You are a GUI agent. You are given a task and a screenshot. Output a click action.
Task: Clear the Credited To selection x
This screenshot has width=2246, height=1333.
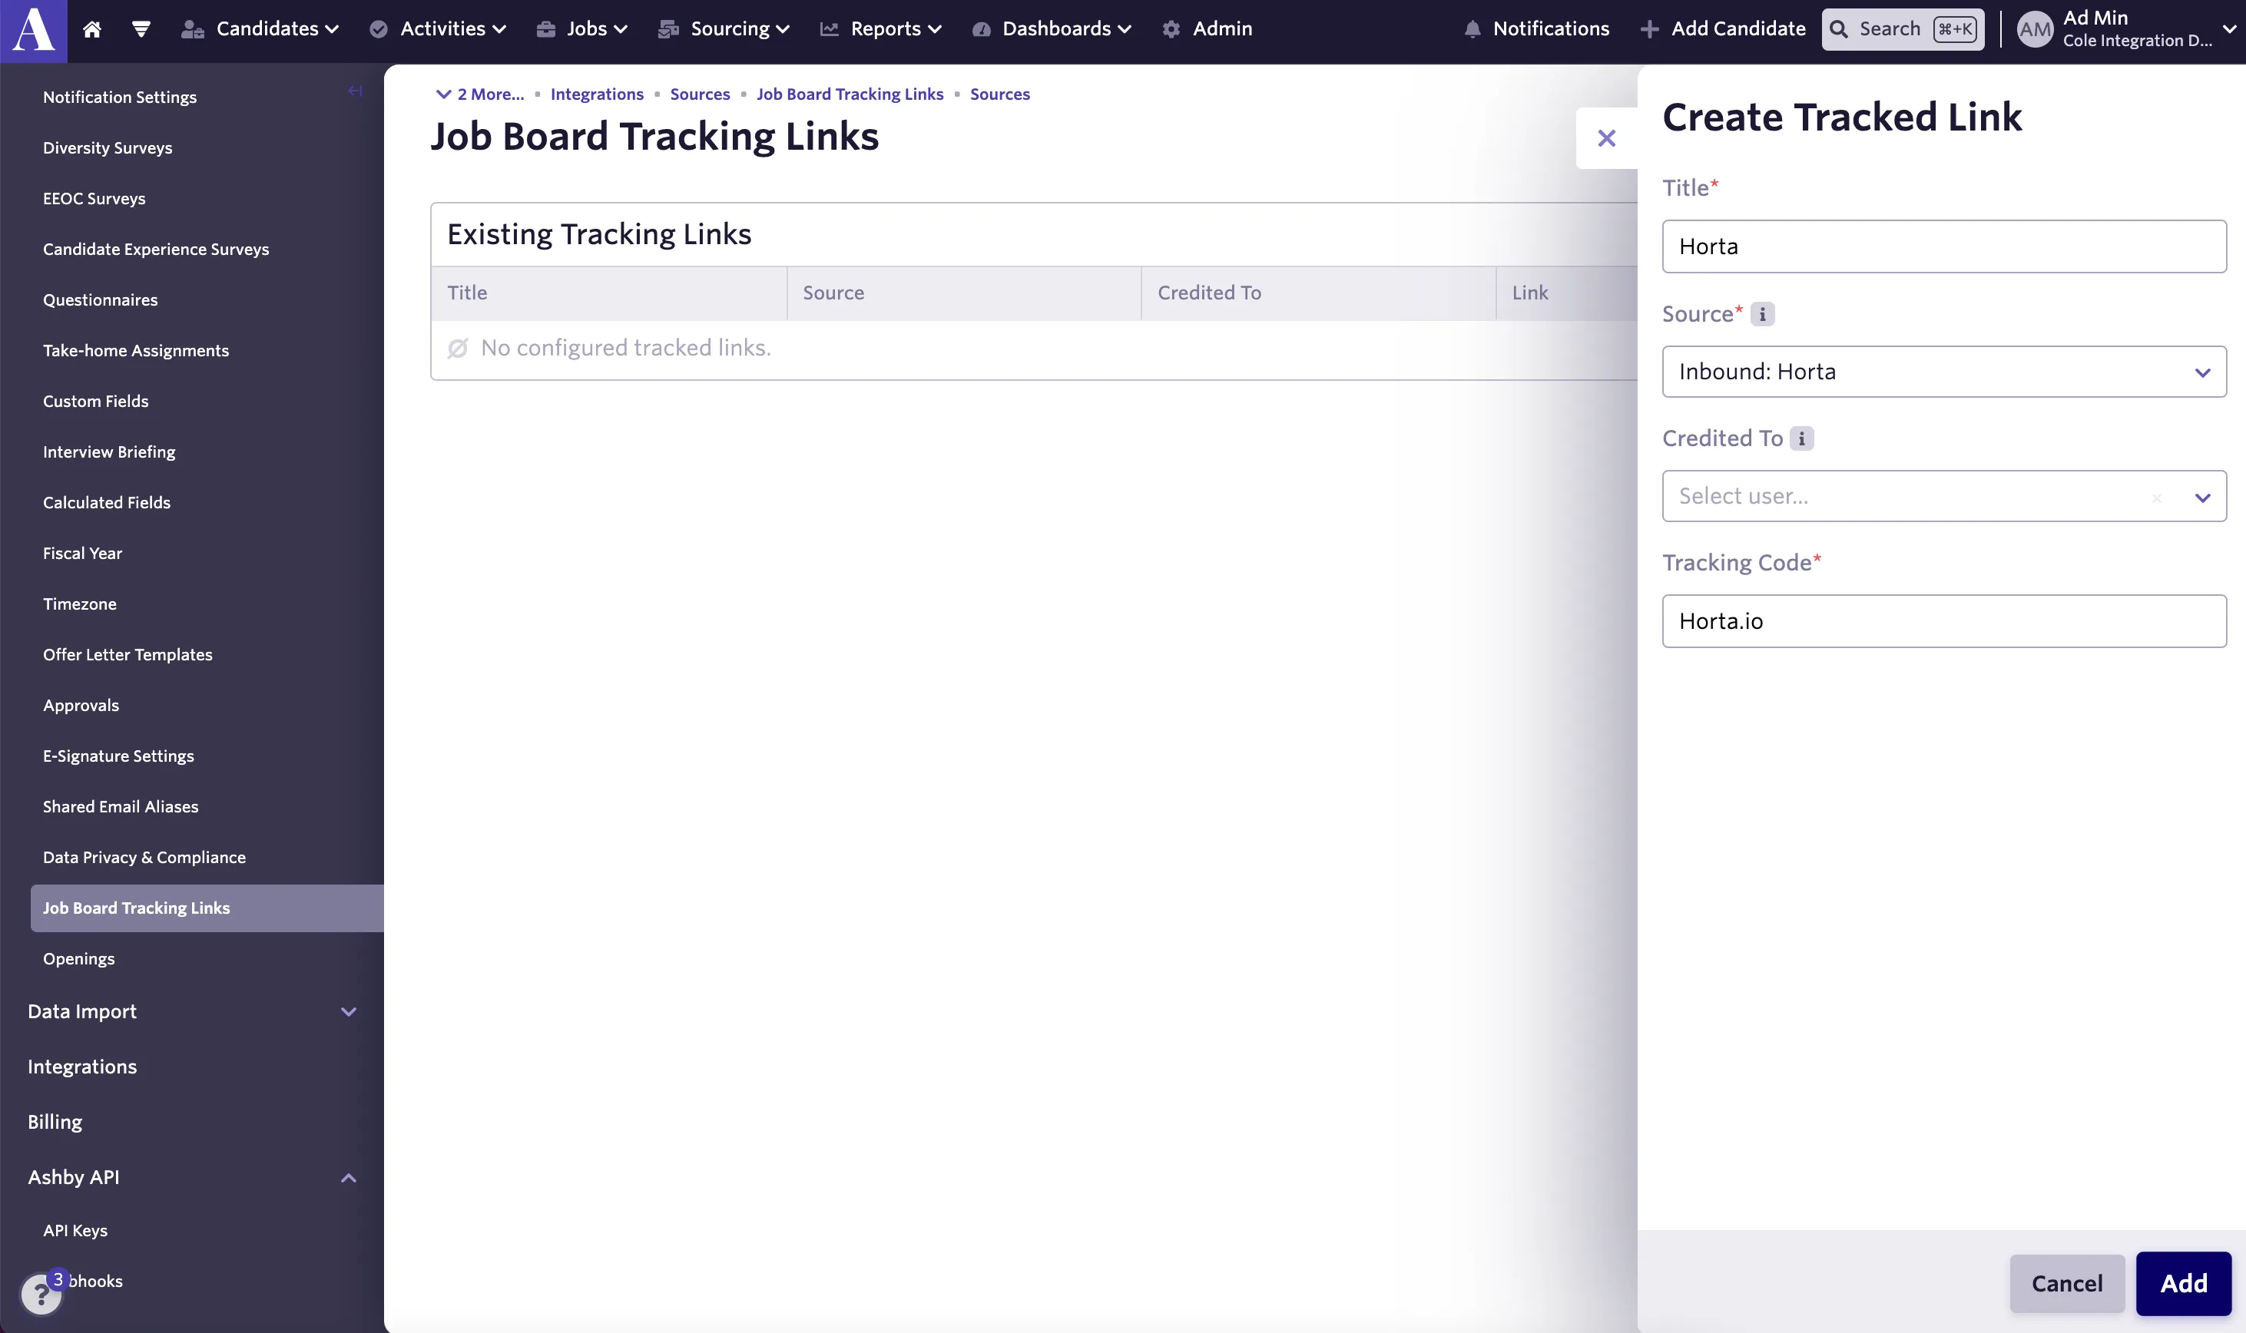coord(2156,498)
